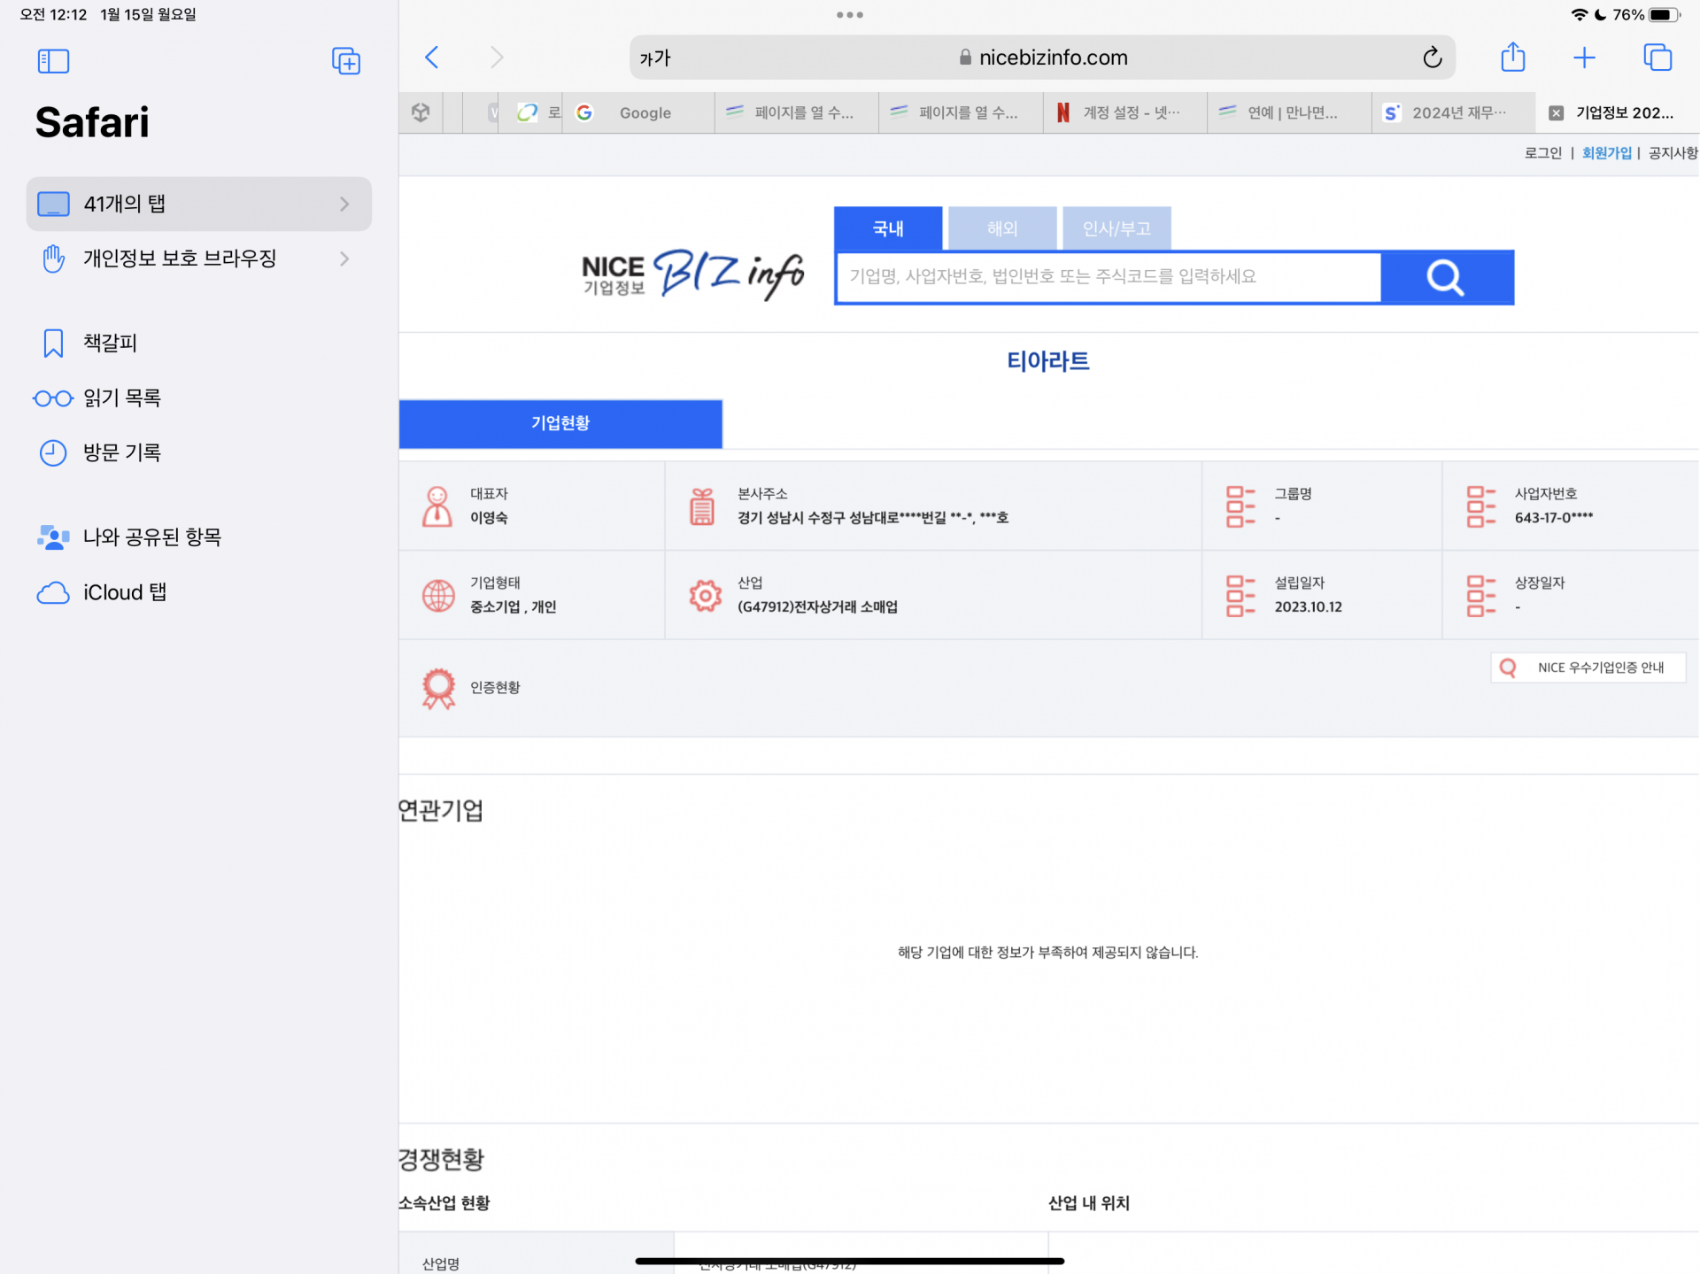Open the share sheet icon
The width and height of the screenshot is (1700, 1274).
(1512, 58)
